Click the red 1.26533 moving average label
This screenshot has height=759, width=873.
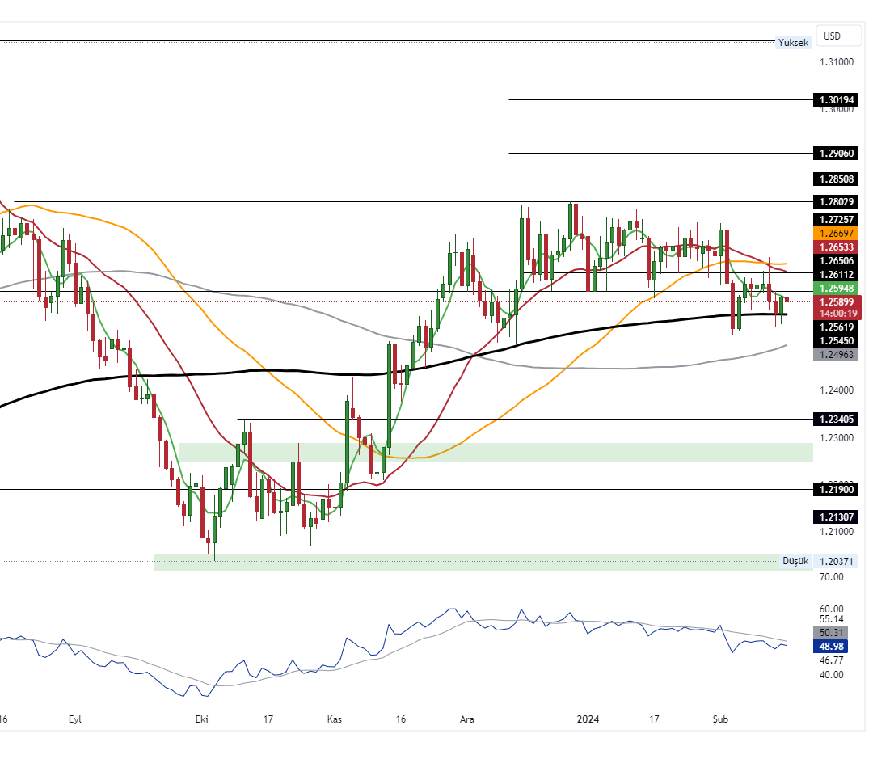(x=836, y=247)
